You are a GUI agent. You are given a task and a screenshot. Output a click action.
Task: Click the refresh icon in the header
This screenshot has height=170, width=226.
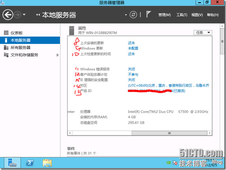click(x=133, y=15)
